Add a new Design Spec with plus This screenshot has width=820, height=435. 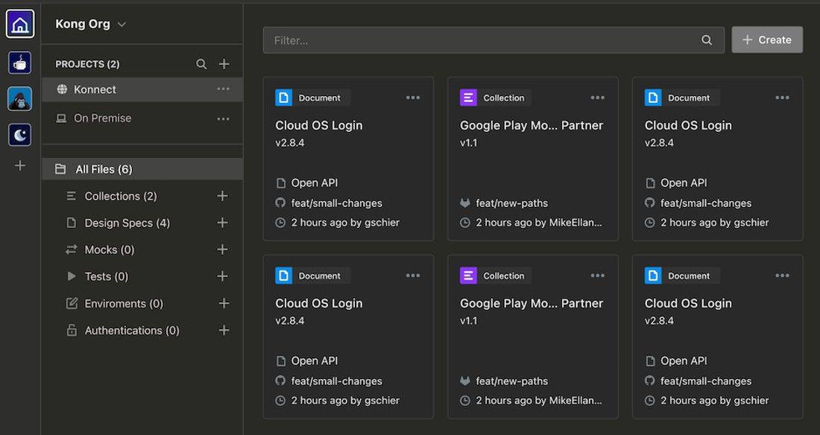pos(222,223)
